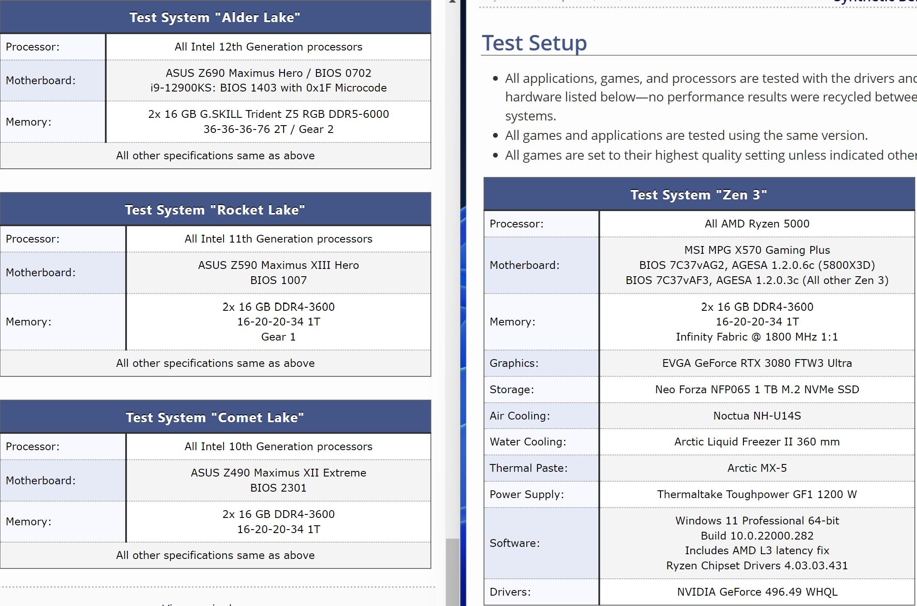
Task: Click 'BIOS 1007' in Rocket Lake table
Action: pos(278,280)
